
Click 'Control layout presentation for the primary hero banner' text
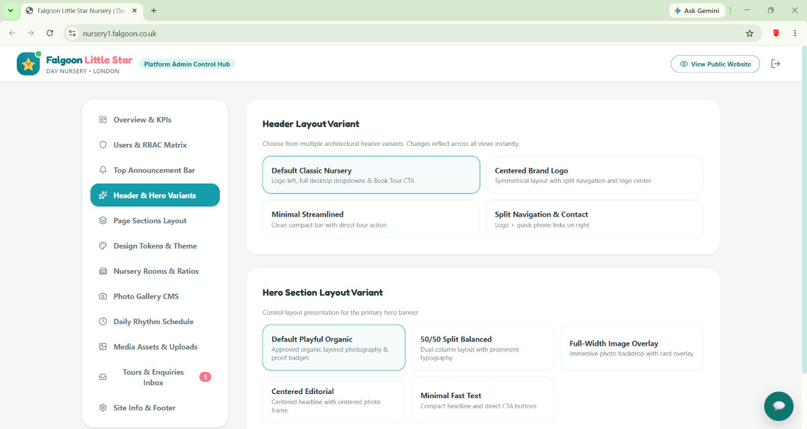pos(340,312)
